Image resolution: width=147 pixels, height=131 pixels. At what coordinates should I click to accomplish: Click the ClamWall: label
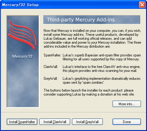[x=51, y=67]
